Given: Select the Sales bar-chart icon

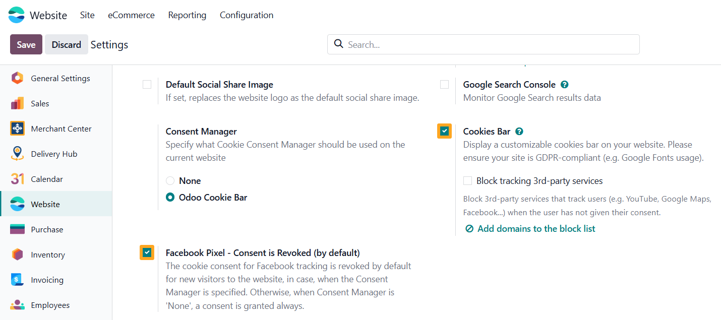Looking at the screenshot, I should 17,103.
